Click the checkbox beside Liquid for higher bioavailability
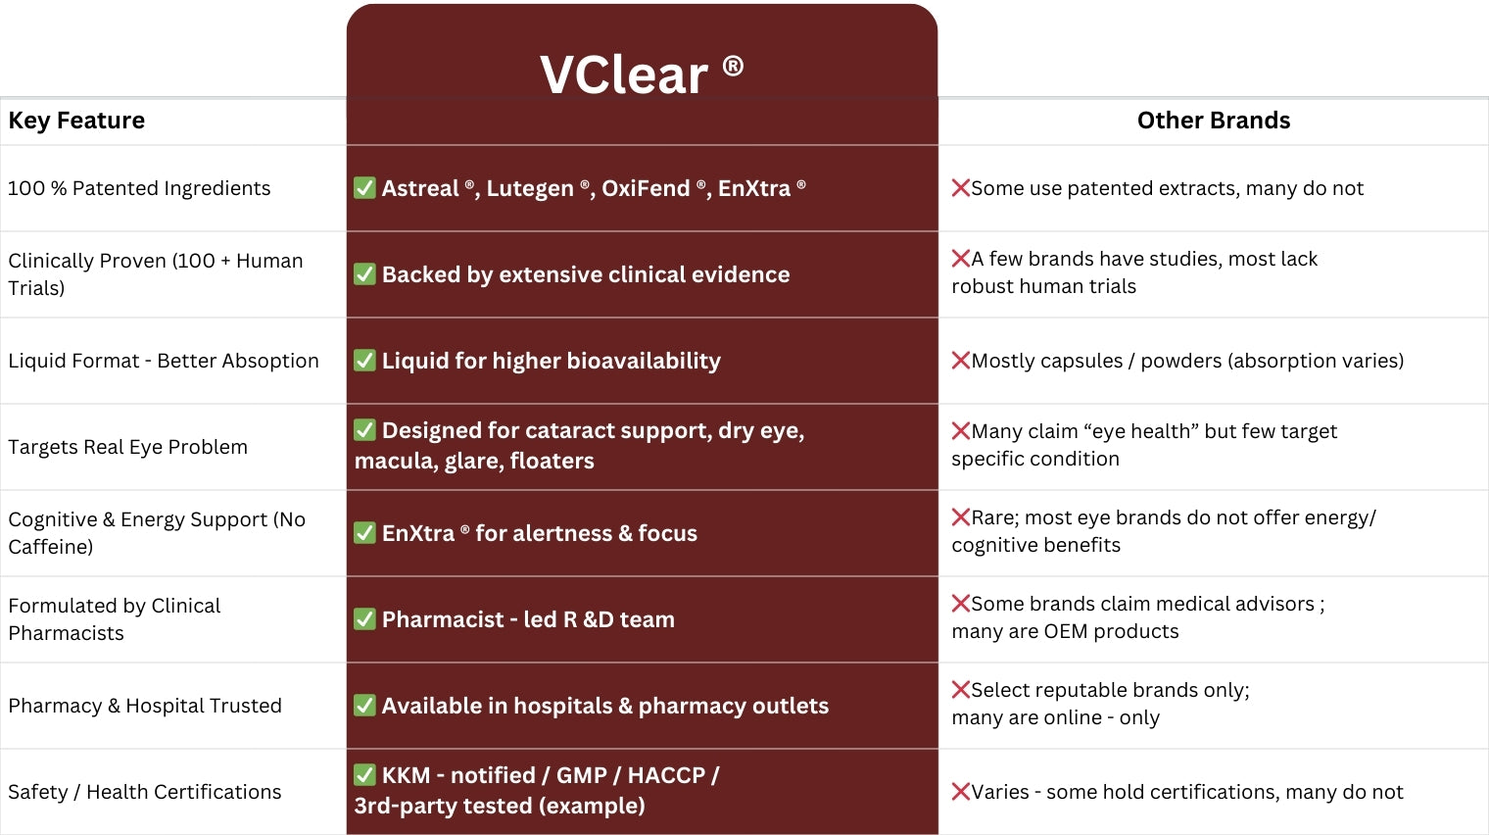1489x835 pixels. coord(364,361)
